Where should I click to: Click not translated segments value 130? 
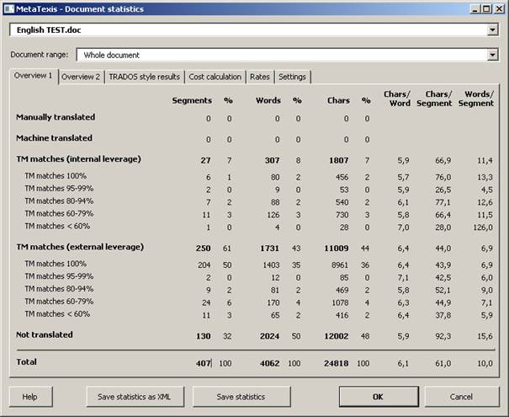tap(204, 336)
